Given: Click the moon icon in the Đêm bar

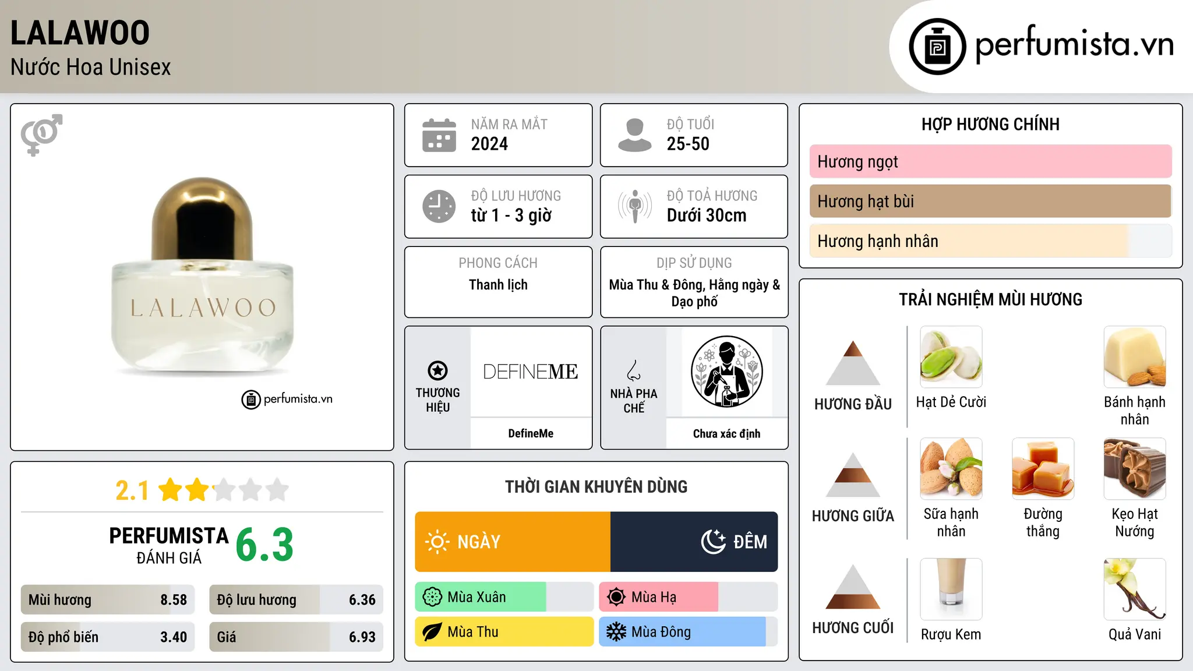Looking at the screenshot, I should 714,542.
